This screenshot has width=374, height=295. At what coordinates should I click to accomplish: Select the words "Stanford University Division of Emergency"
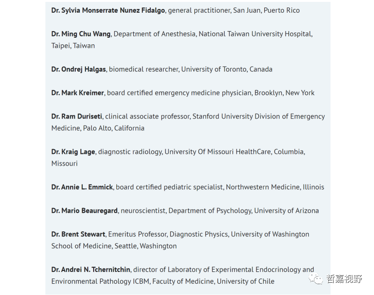259,117
